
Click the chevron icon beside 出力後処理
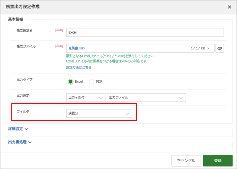tap(30, 142)
